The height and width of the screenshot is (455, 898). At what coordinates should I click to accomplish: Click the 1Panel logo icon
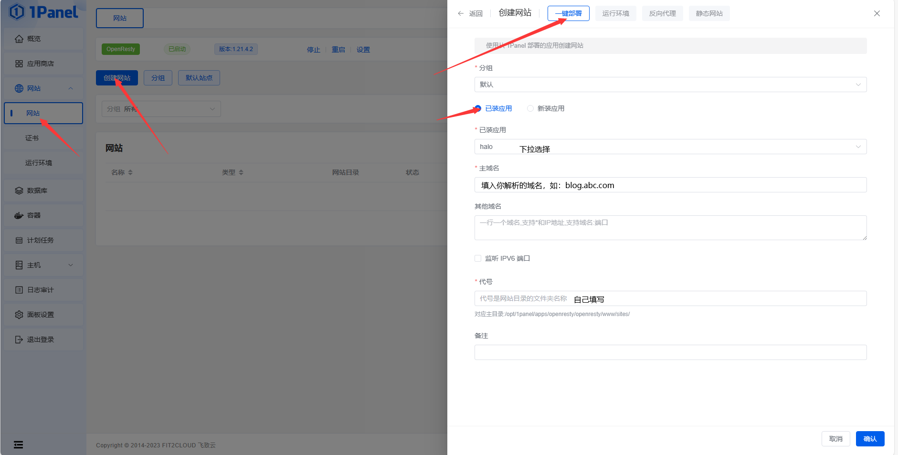(17, 11)
